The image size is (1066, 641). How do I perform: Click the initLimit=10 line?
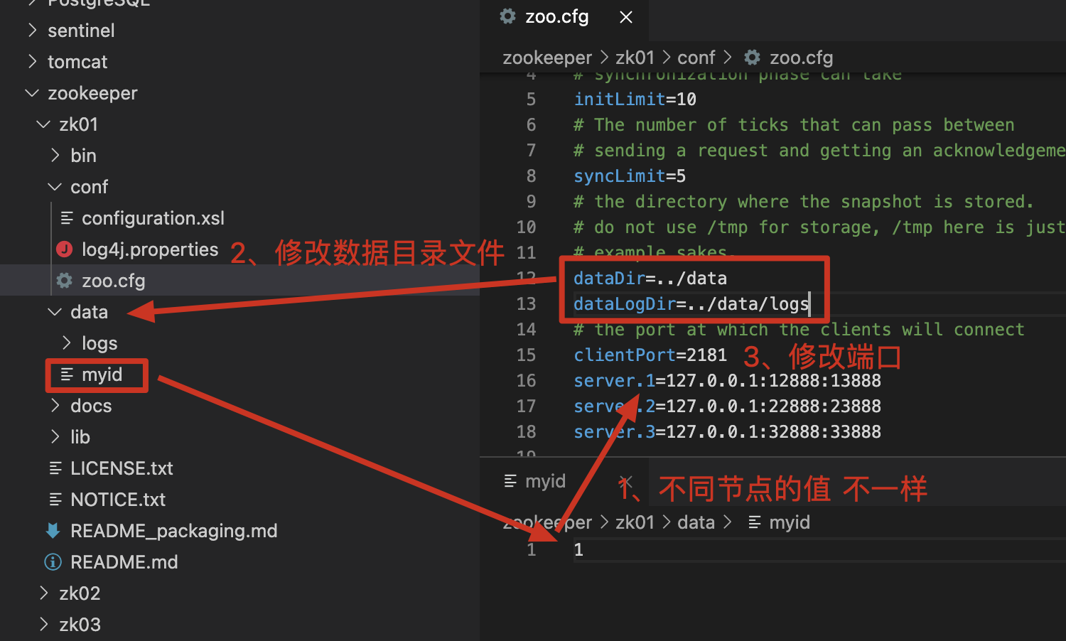(x=635, y=99)
